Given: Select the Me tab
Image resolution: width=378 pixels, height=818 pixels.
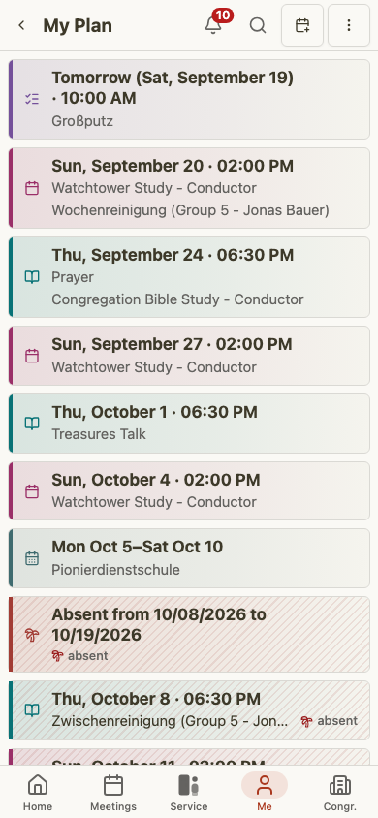Looking at the screenshot, I should pyautogui.click(x=265, y=793).
